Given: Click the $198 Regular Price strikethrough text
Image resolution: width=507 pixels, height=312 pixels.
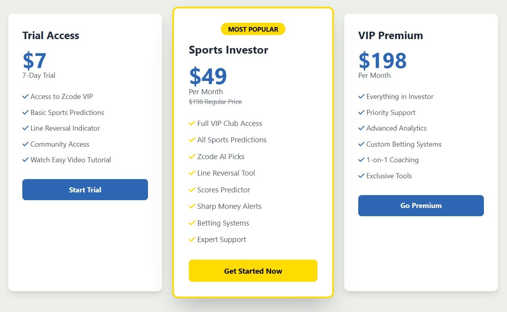Looking at the screenshot, I should point(215,102).
